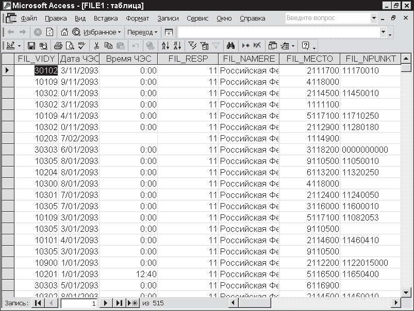Open the address bar dropdown arrow
Viewport: 414px width, 311px height.
coord(383,32)
